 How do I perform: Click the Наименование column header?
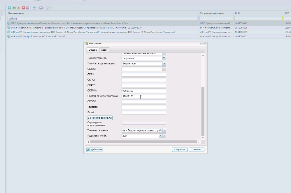point(103,13)
